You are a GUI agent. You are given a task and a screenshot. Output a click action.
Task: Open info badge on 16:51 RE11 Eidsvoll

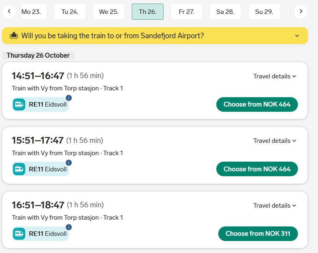[69, 227]
